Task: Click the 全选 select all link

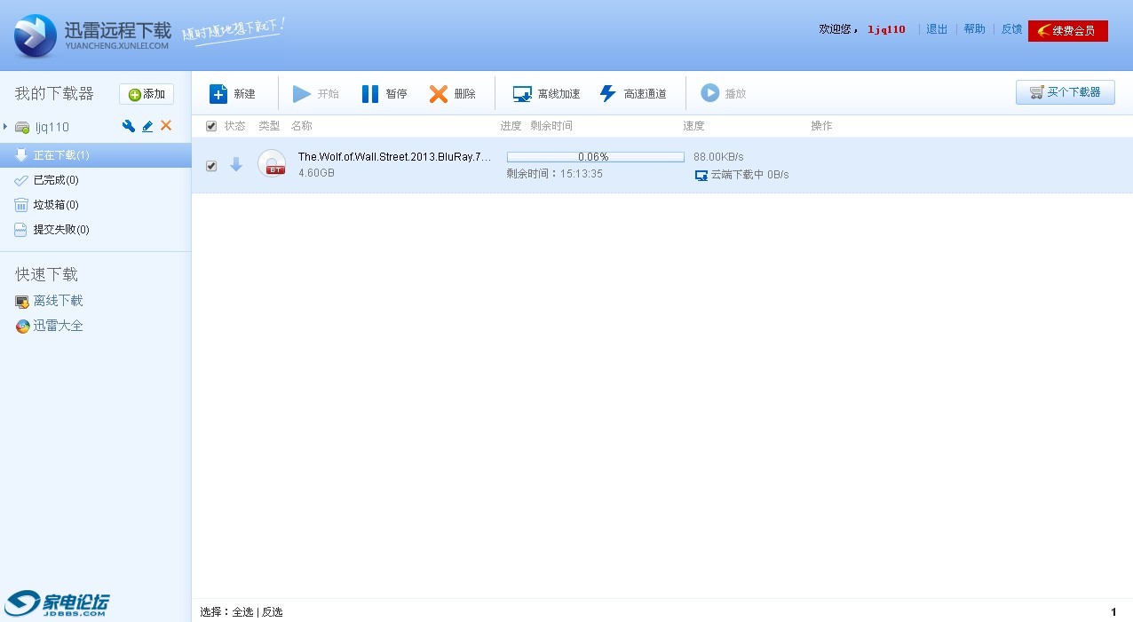Action: click(x=242, y=612)
